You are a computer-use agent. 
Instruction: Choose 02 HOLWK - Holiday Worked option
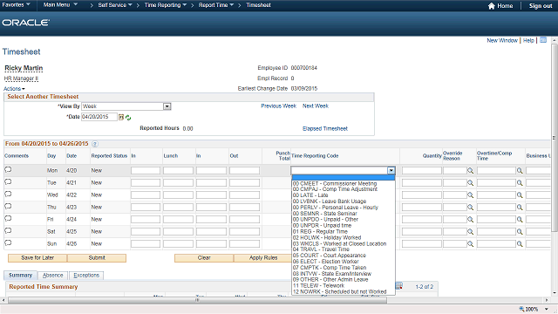(344, 237)
